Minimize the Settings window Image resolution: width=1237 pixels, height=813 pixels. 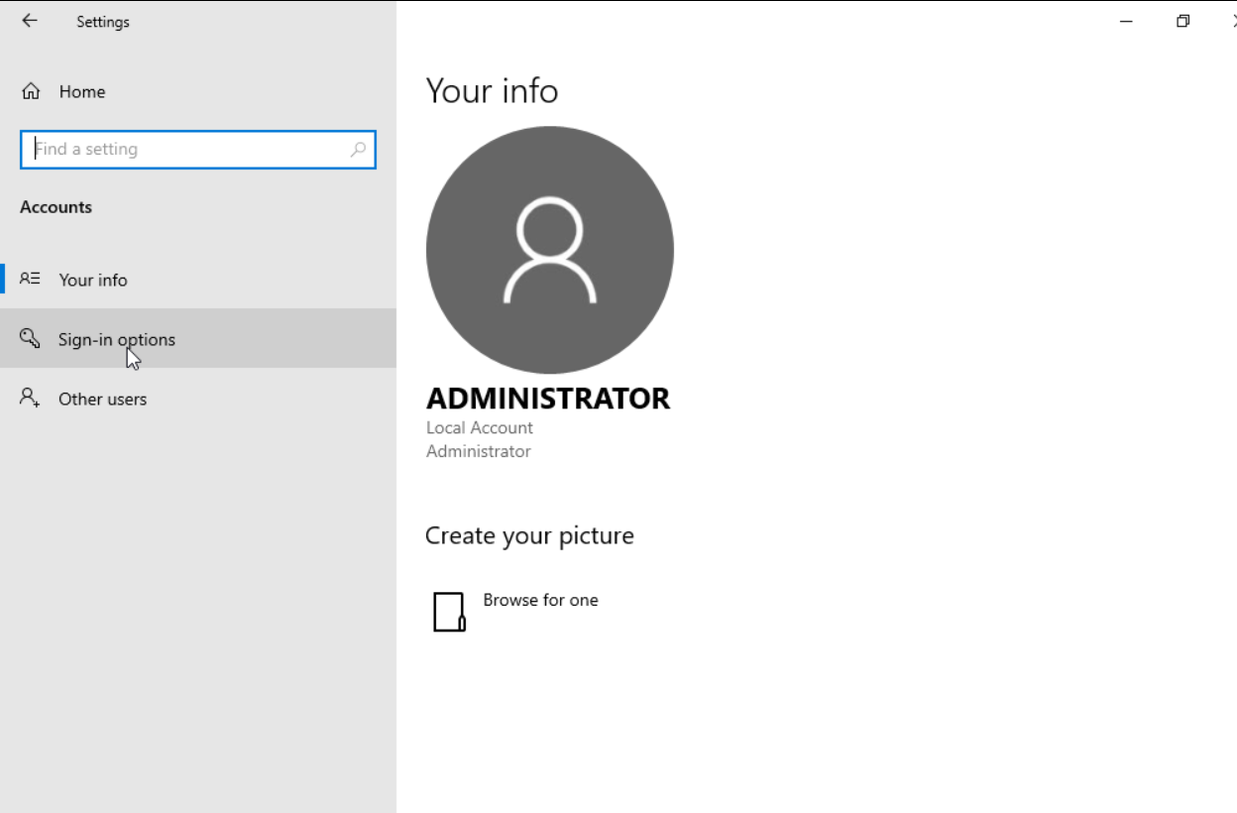(x=1126, y=21)
